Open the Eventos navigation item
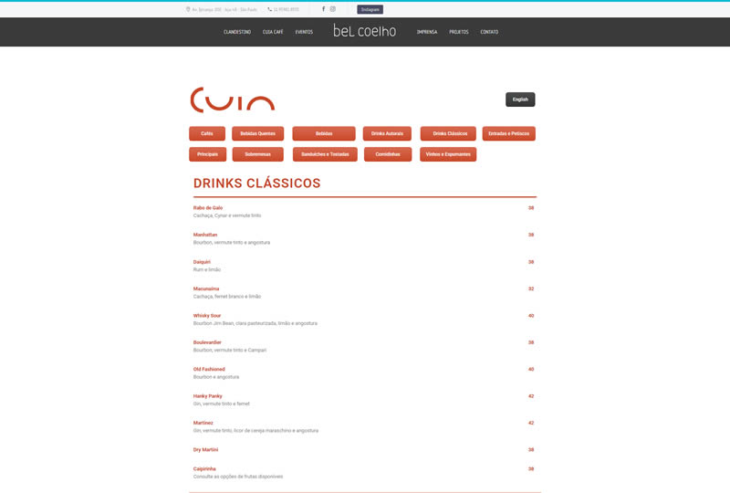 click(x=304, y=32)
